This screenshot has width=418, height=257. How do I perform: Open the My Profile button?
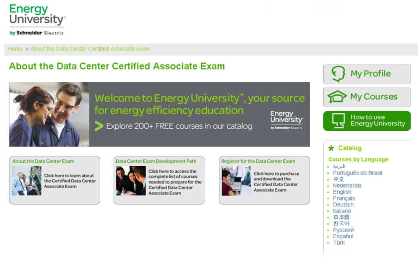367,74
